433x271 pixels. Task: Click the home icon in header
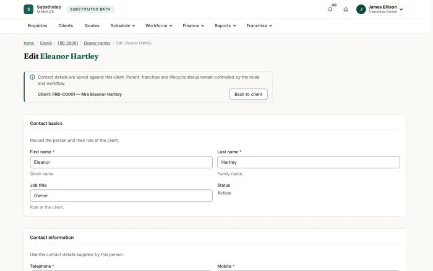pyautogui.click(x=346, y=9)
